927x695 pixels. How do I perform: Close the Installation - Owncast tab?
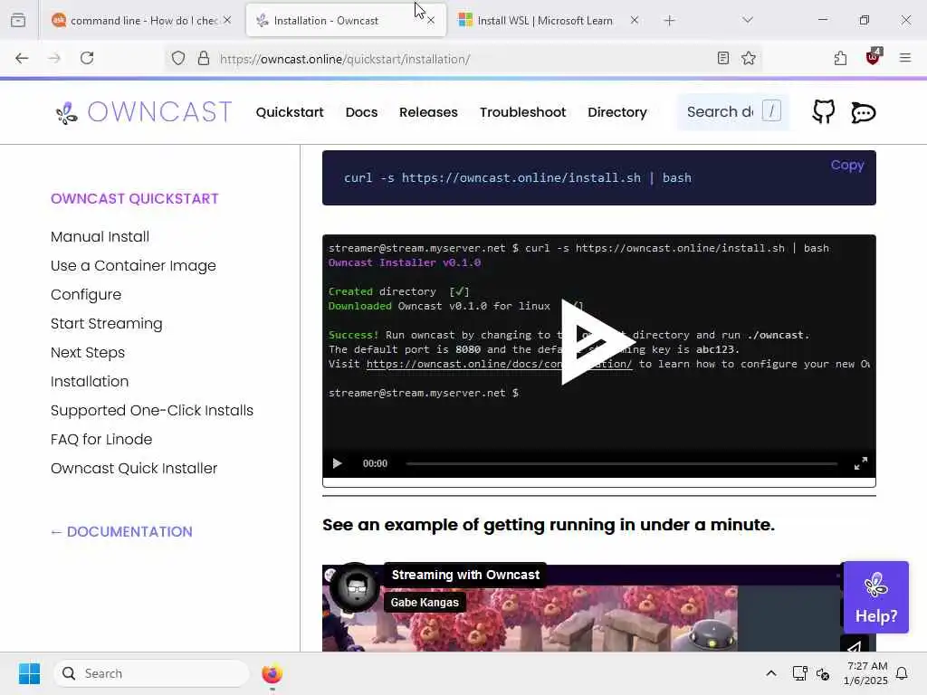tap(431, 21)
